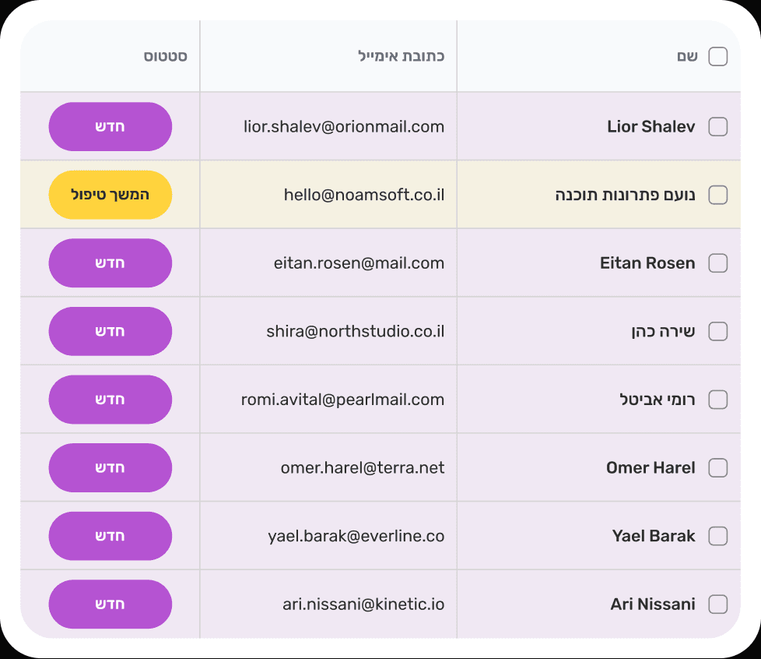The image size is (761, 659).
Task: Check the Omer Harel row checkbox
Action: click(717, 468)
